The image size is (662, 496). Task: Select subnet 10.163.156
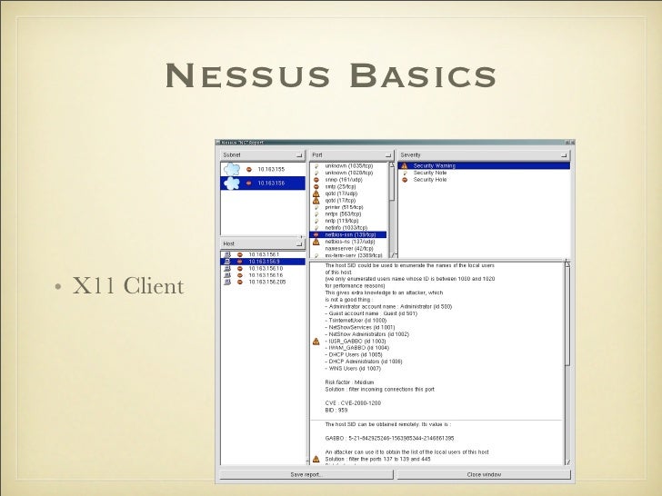(263, 184)
